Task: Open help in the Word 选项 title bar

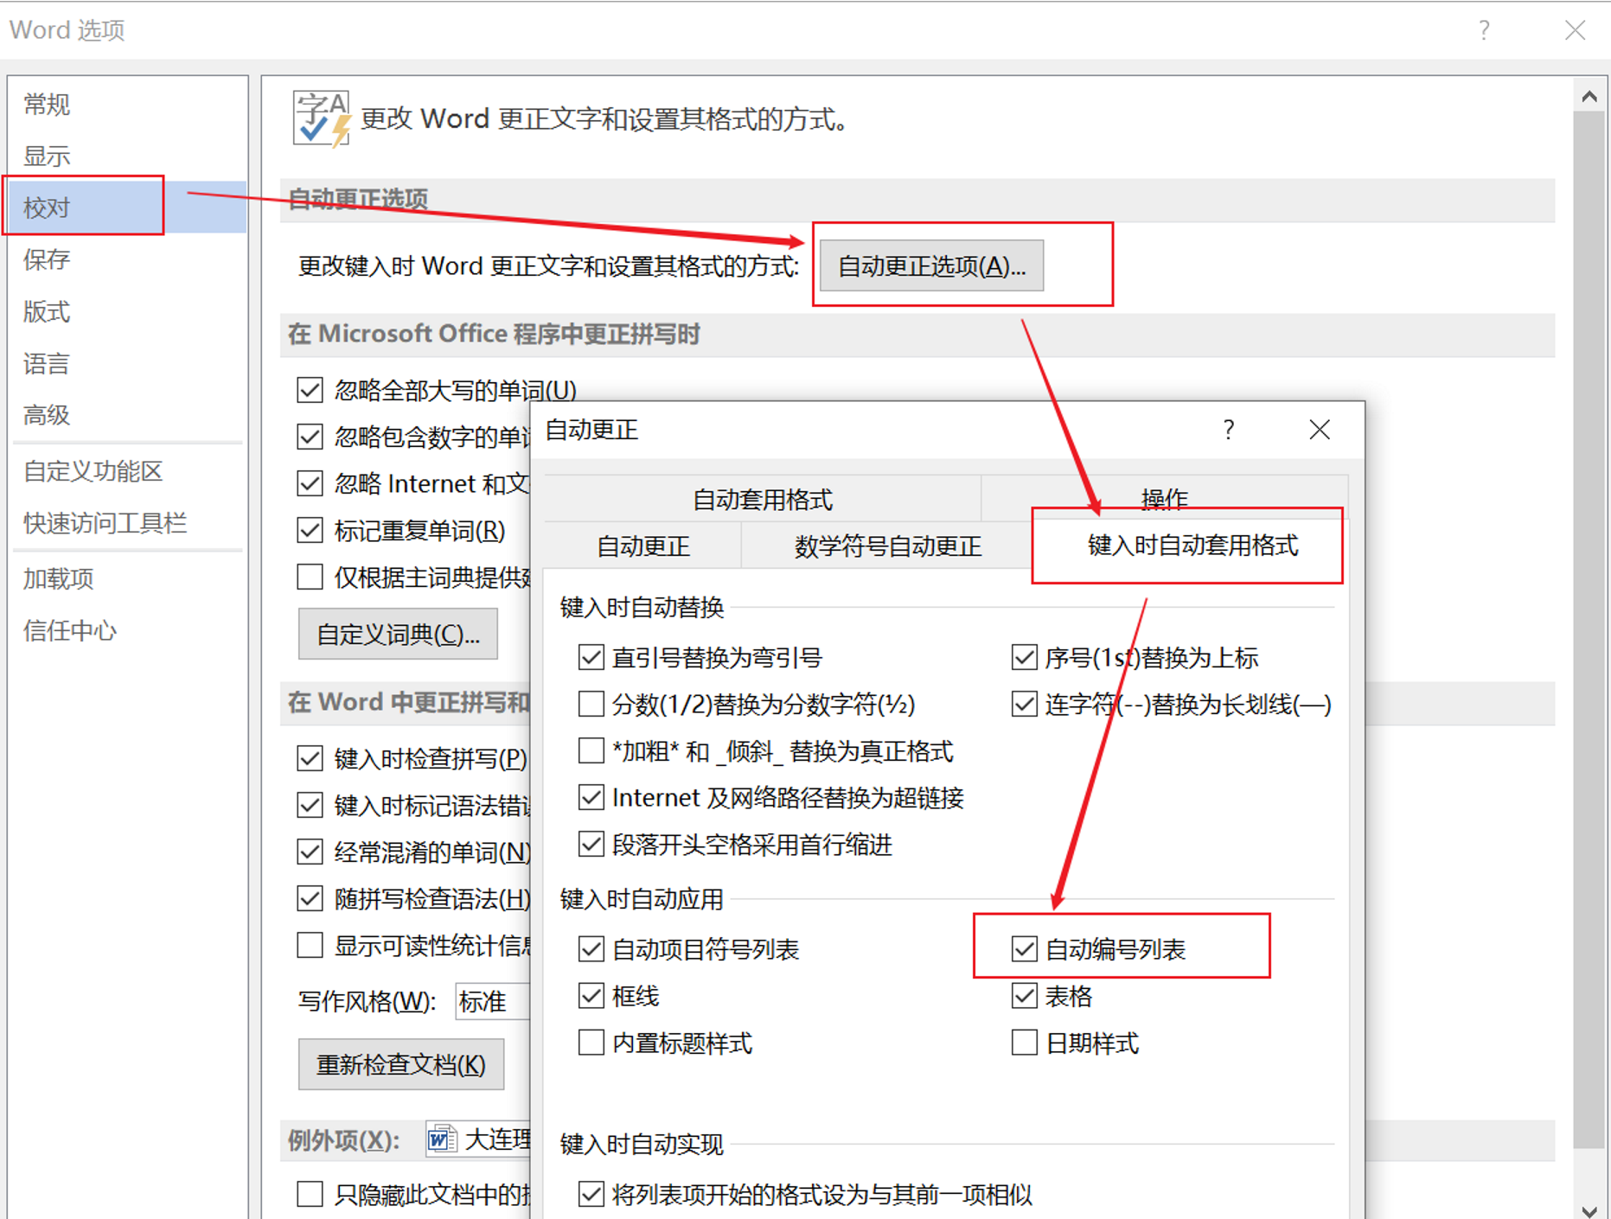Action: coord(1483,29)
